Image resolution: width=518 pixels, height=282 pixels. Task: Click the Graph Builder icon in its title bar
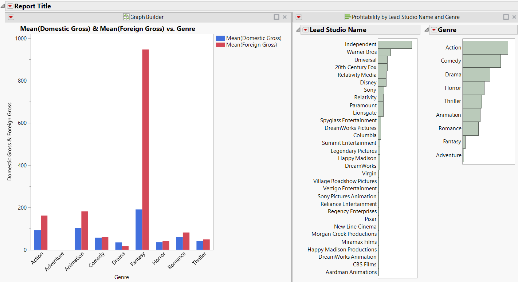pos(126,17)
